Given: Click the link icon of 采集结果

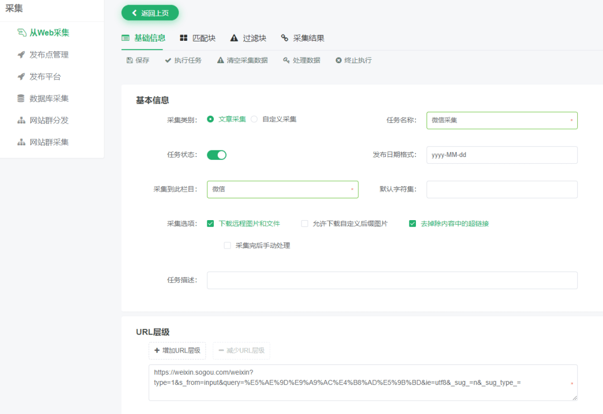Looking at the screenshot, I should click(x=285, y=37).
